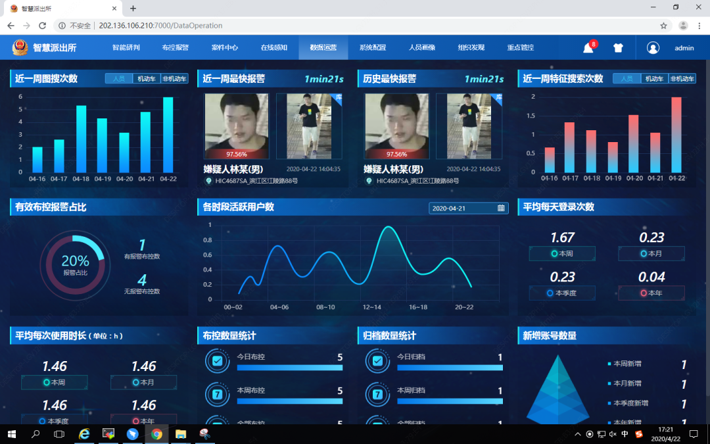Image resolution: width=710 pixels, height=444 pixels.
Task: Click the 本周布控 calendar icon
Action: (218, 395)
